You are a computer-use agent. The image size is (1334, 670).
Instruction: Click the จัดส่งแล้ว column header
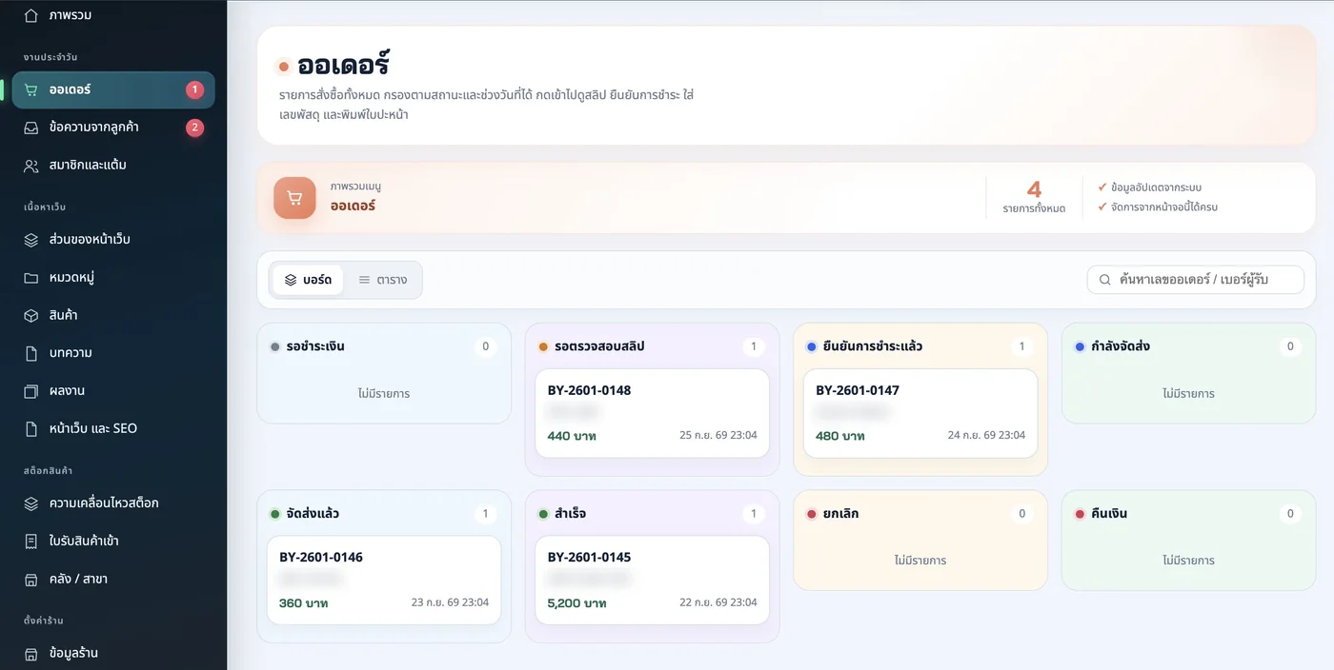(x=384, y=514)
